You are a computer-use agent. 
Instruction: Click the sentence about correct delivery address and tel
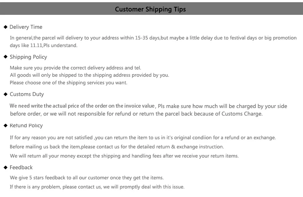[75, 68]
